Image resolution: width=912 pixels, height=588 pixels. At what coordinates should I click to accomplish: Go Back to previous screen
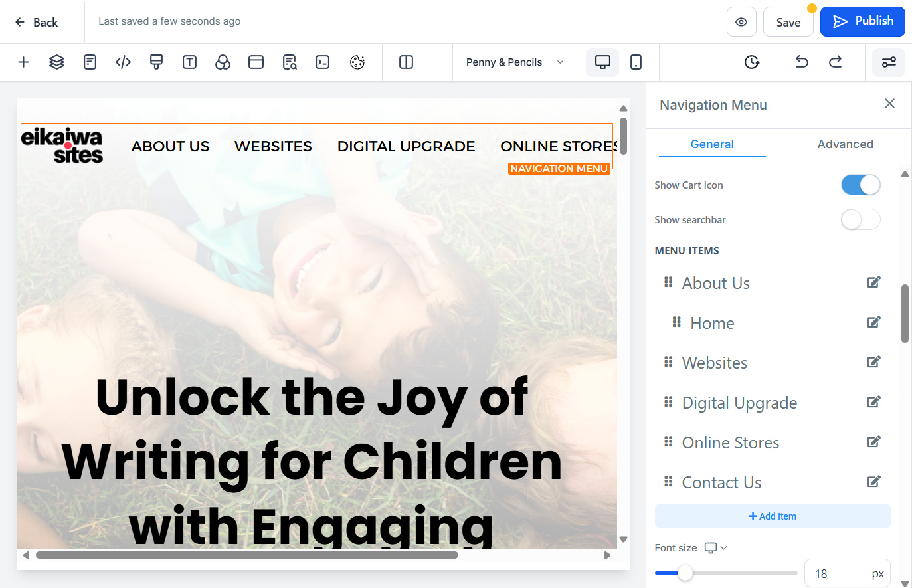tap(37, 22)
